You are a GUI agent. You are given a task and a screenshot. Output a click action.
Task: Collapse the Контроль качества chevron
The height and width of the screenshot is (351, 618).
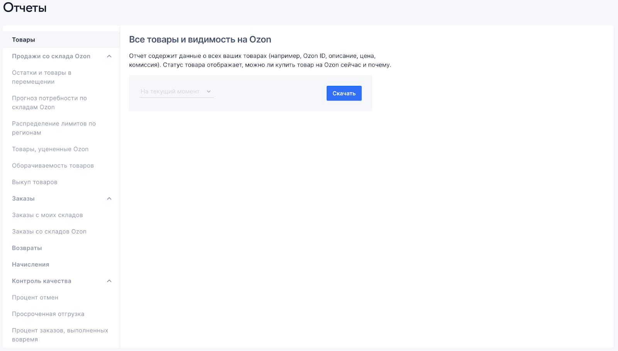pos(109,281)
